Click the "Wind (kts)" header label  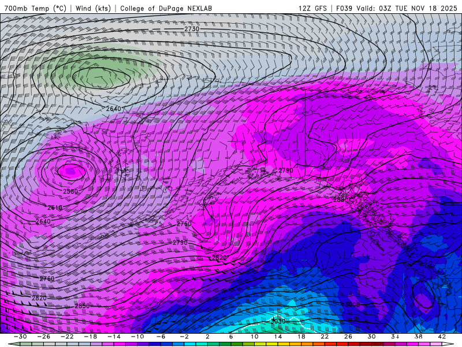tap(93, 8)
